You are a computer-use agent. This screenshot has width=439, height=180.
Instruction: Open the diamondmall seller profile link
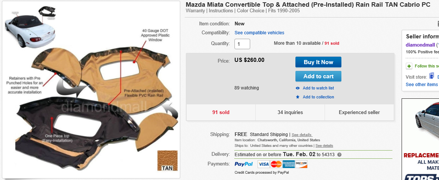(420, 45)
